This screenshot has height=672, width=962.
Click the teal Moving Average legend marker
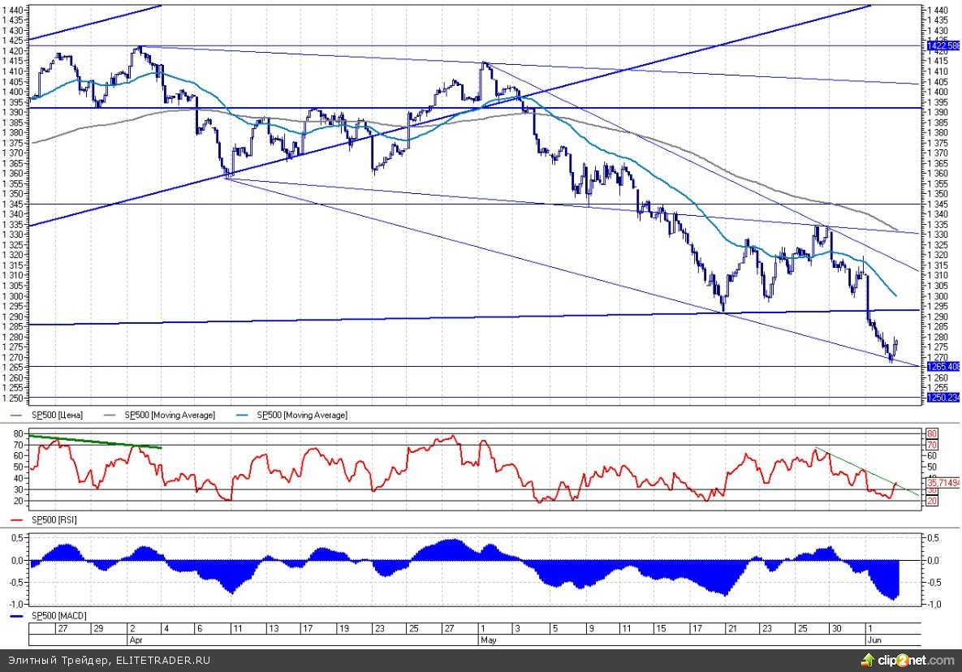pyautogui.click(x=244, y=416)
